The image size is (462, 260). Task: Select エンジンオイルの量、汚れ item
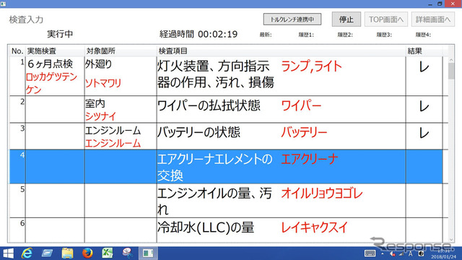(214, 201)
